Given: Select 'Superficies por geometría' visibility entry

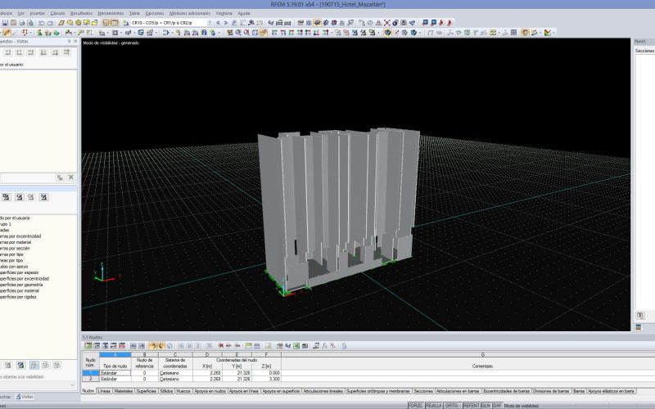Looking at the screenshot, I should 21,285.
